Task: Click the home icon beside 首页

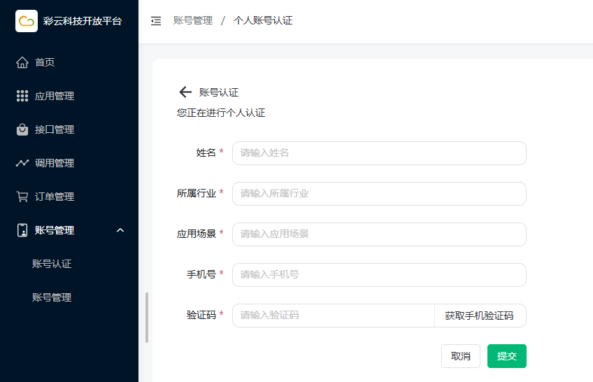Action: tap(22, 62)
